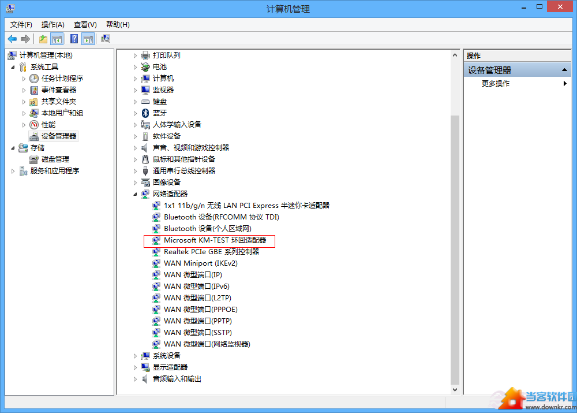This screenshot has width=577, height=413.
Task: Click the blue question mark Help icon
Action: 74,39
